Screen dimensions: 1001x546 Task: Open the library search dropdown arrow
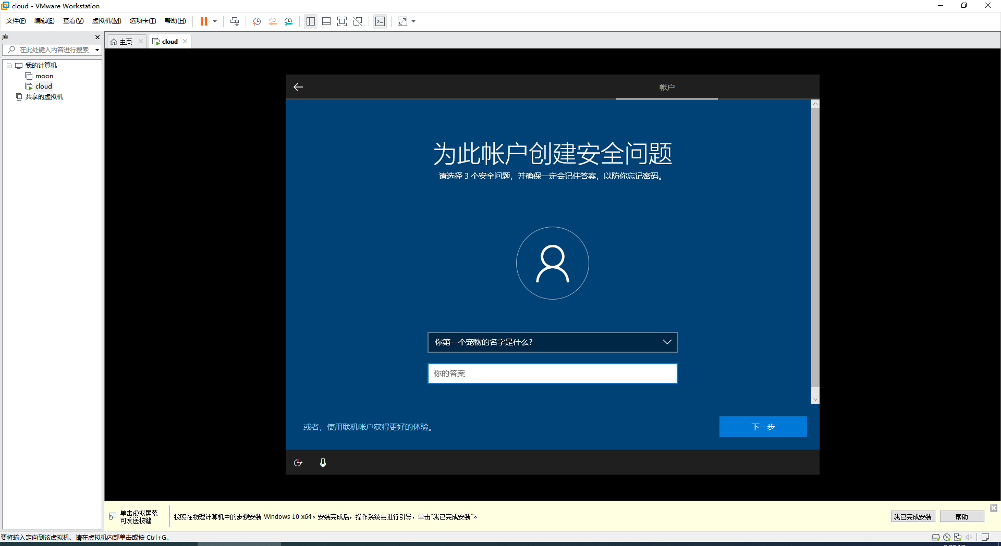97,50
